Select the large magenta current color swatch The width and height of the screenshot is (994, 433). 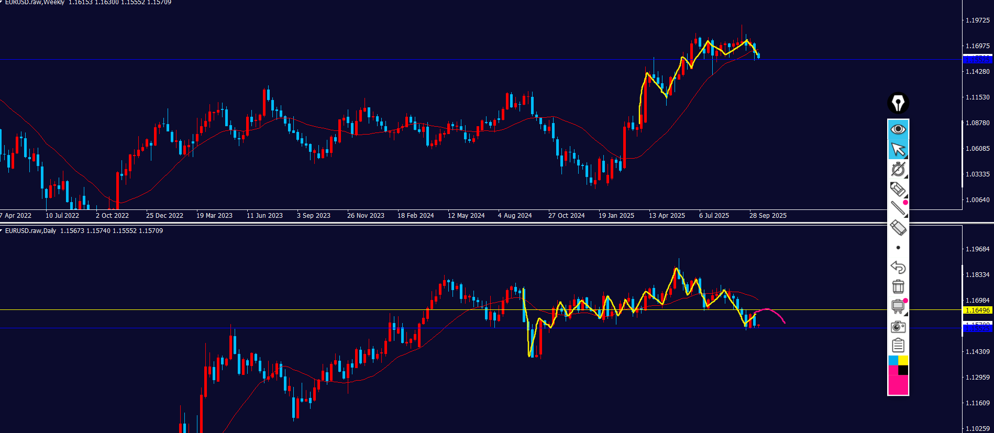point(898,385)
